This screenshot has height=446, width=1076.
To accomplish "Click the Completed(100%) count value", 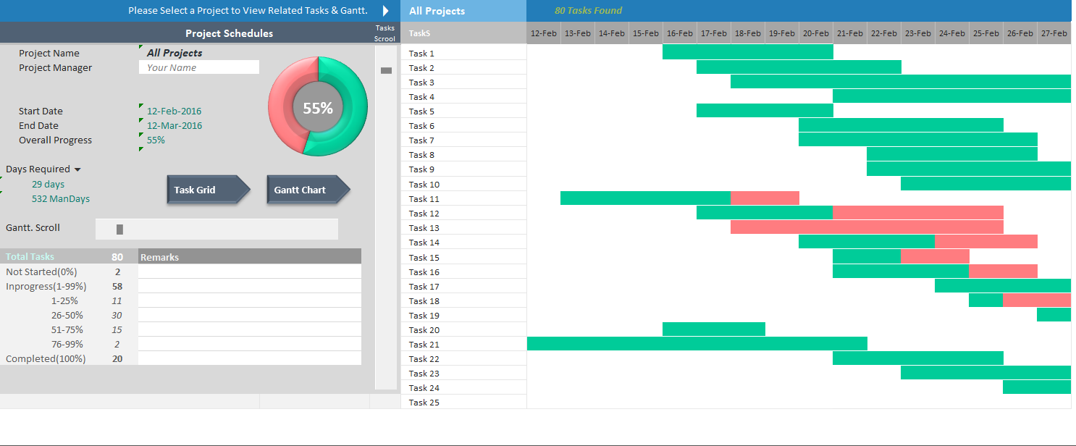I will point(117,359).
